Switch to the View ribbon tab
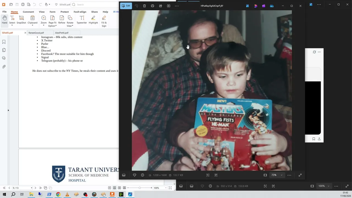Image resolution: width=352 pixels, height=198 pixels. 42,12
